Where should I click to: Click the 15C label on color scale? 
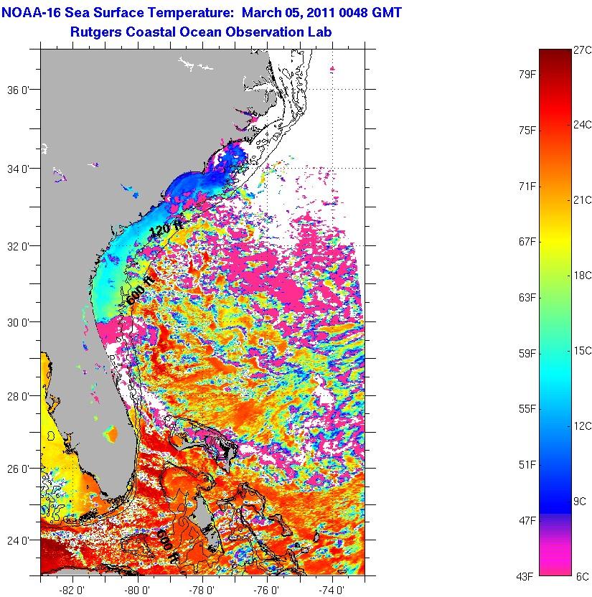pyautogui.click(x=583, y=351)
